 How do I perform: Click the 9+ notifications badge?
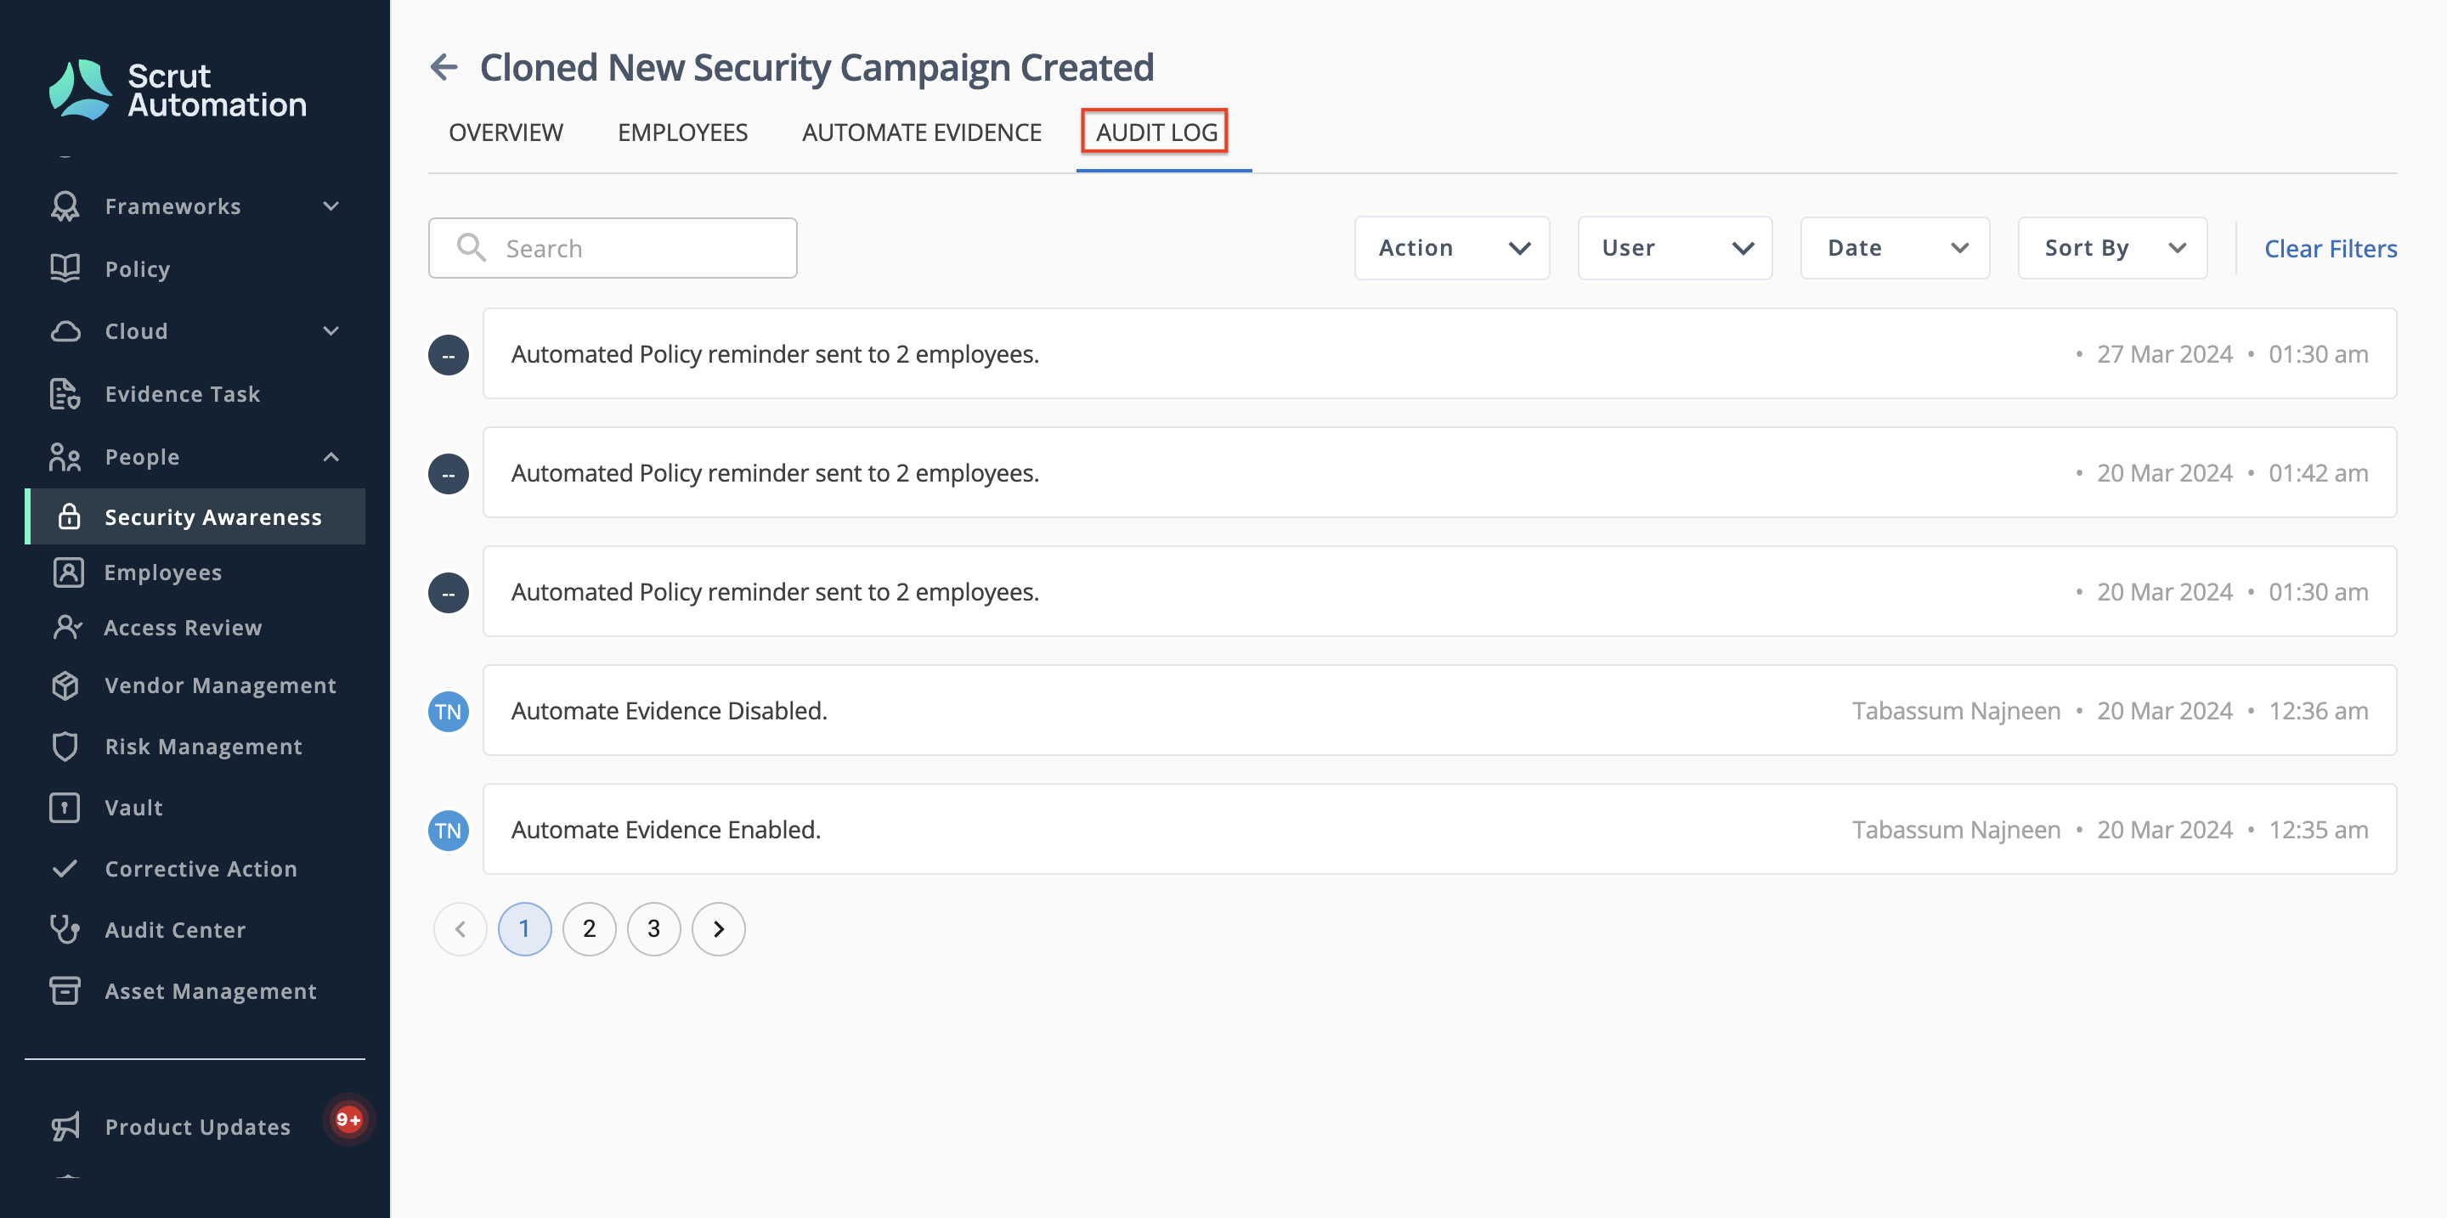tap(348, 1120)
